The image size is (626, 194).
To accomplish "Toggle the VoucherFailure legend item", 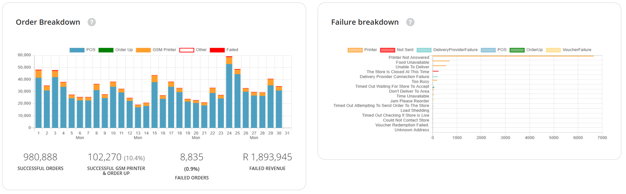I will pyautogui.click(x=569, y=50).
